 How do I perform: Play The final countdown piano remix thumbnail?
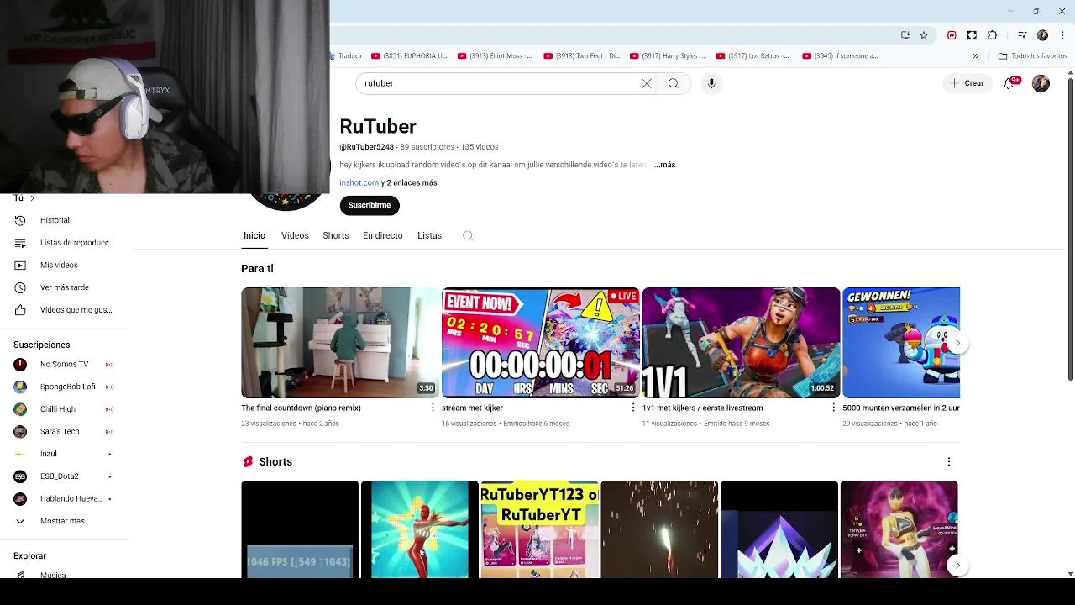pyautogui.click(x=340, y=343)
